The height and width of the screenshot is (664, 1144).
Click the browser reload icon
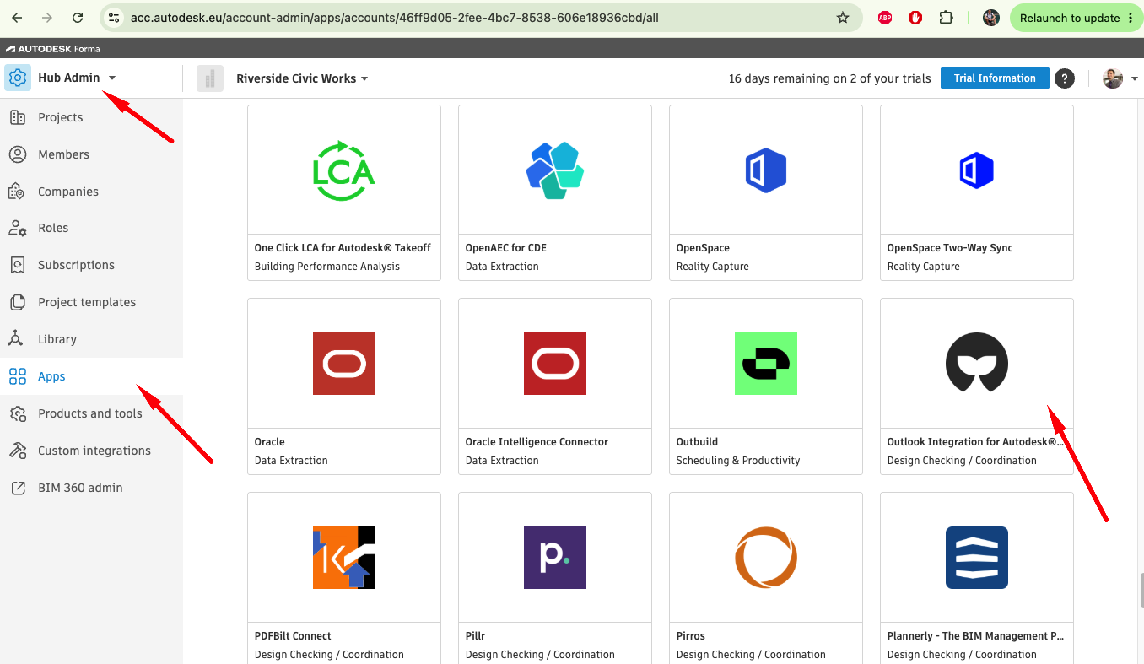tap(78, 18)
